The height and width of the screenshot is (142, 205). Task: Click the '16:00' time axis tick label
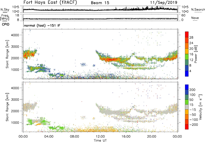point(126,137)
